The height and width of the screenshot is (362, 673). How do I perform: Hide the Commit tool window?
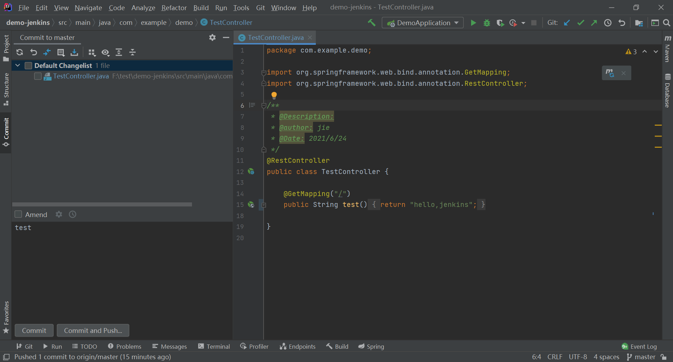[226, 37]
